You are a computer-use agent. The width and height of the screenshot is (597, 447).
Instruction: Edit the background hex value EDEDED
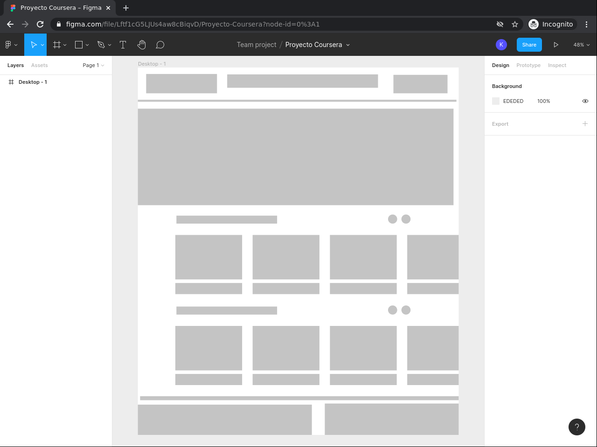click(x=513, y=101)
